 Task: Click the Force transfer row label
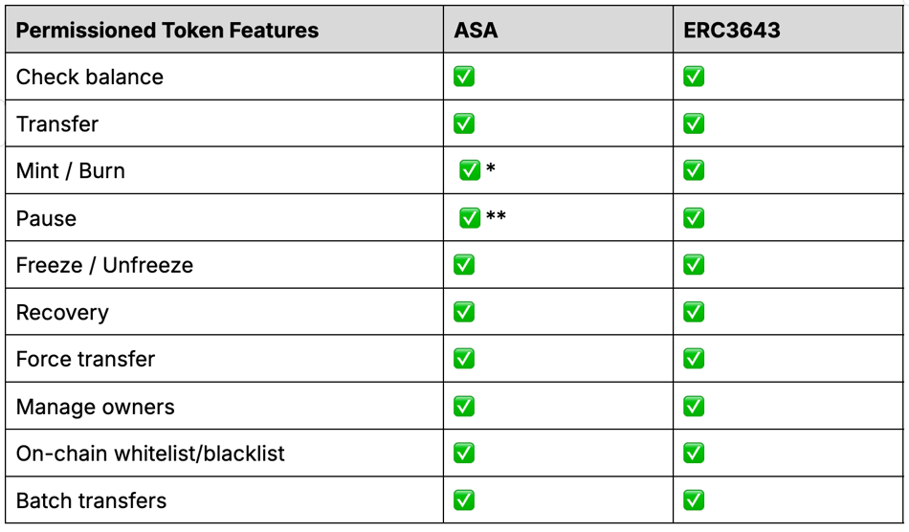[x=85, y=360]
